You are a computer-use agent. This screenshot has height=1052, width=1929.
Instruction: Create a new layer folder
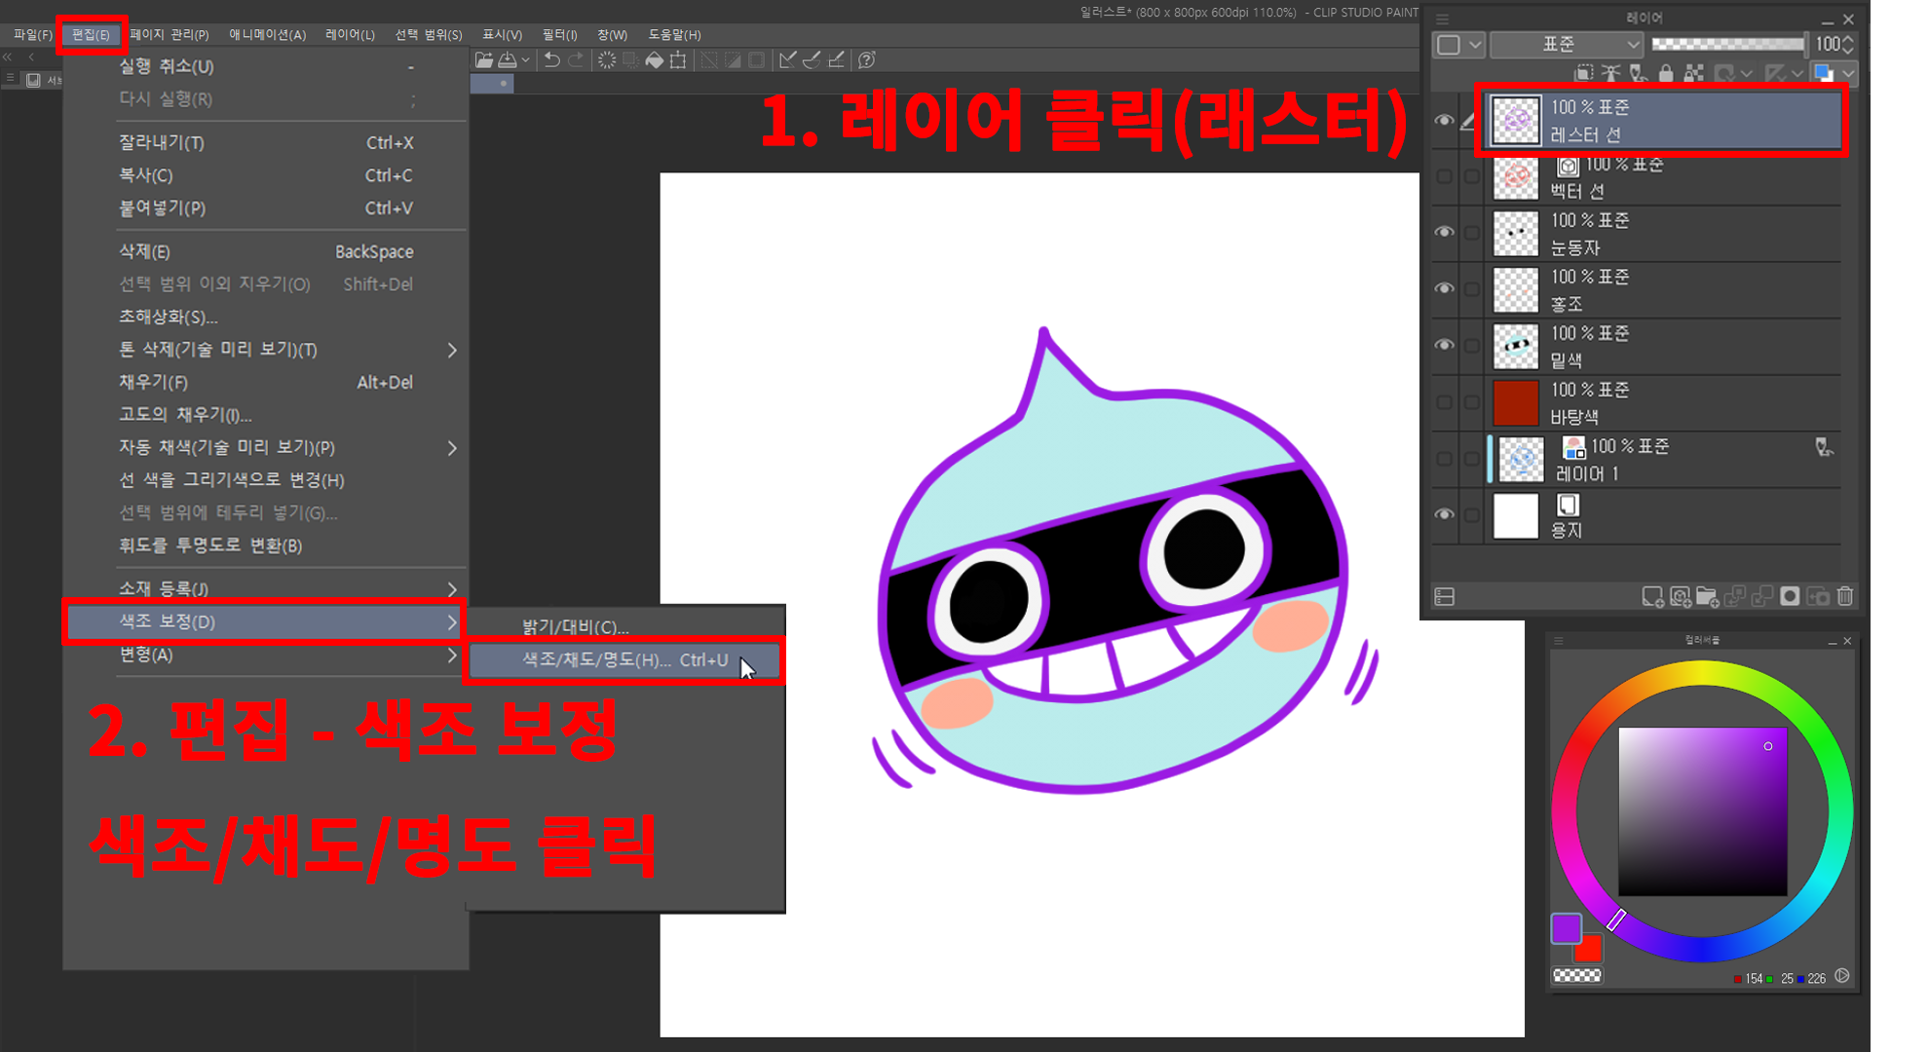coord(1707,596)
